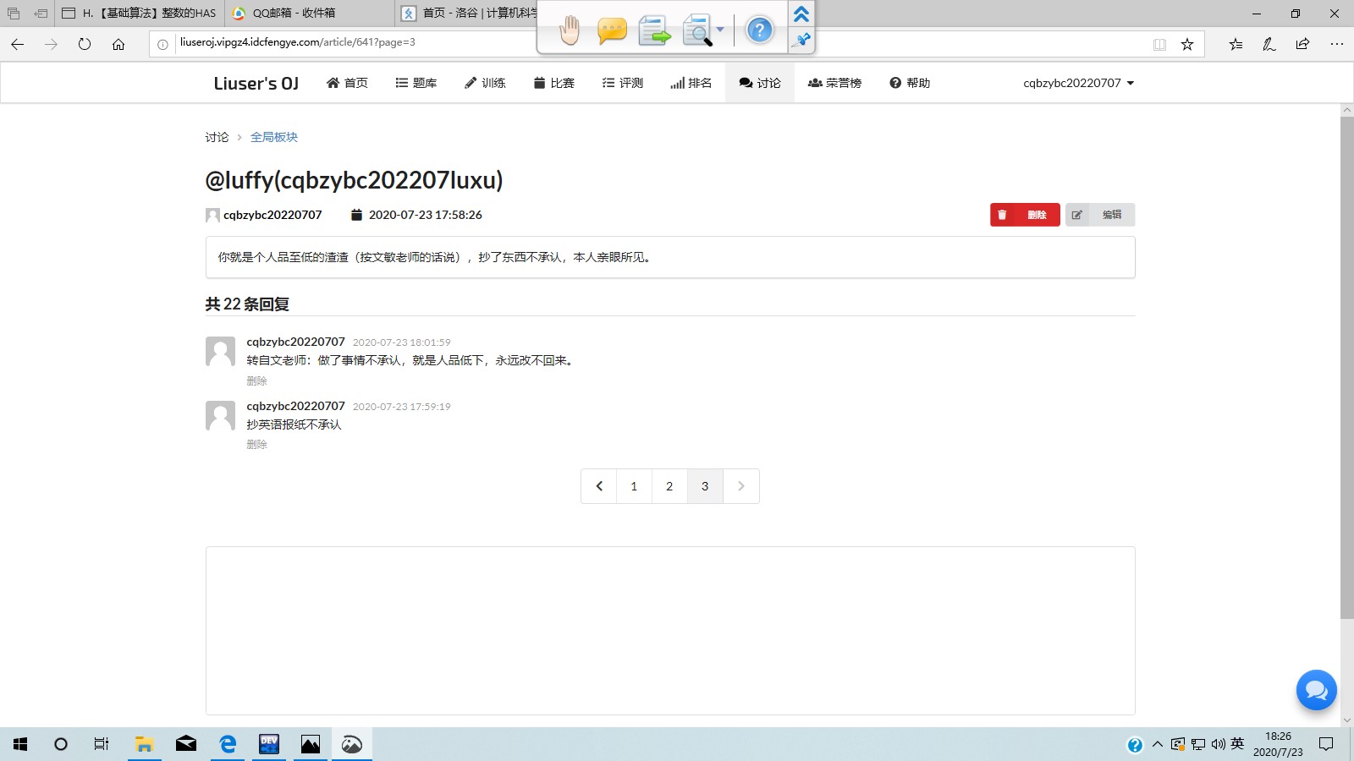Image resolution: width=1354 pixels, height=761 pixels.
Task: Add page to favorites with star icon
Action: (1187, 44)
